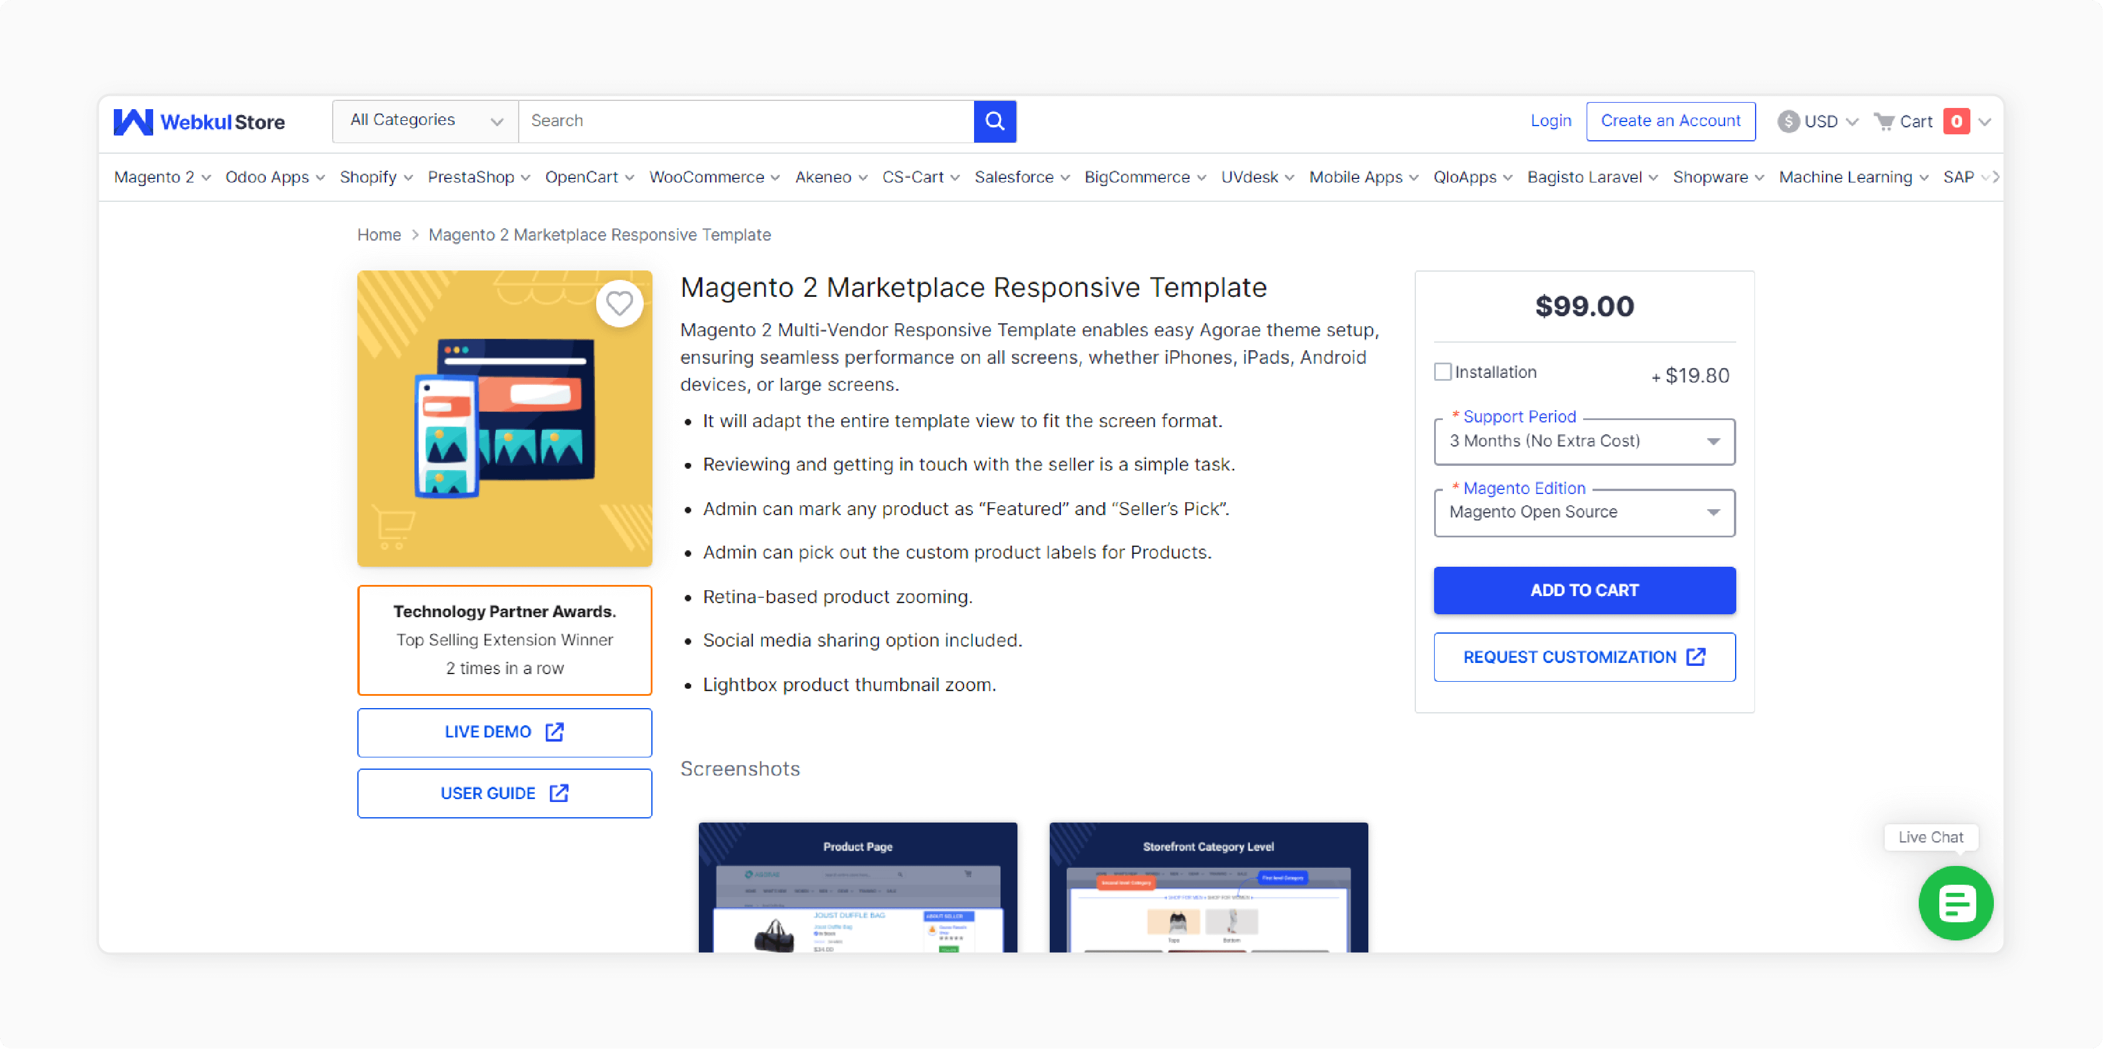Expand the Cart dropdown arrow
Screen dimensions: 2103x1049
click(x=1984, y=121)
